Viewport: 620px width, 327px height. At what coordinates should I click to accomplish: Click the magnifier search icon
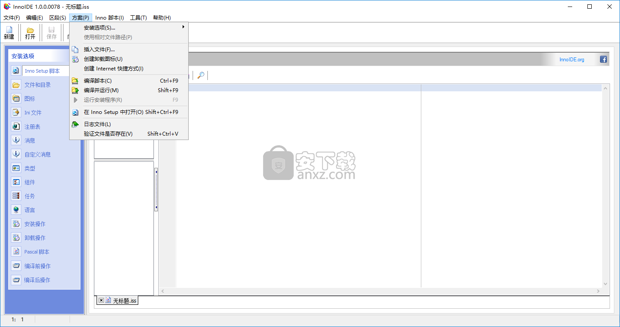pos(200,76)
